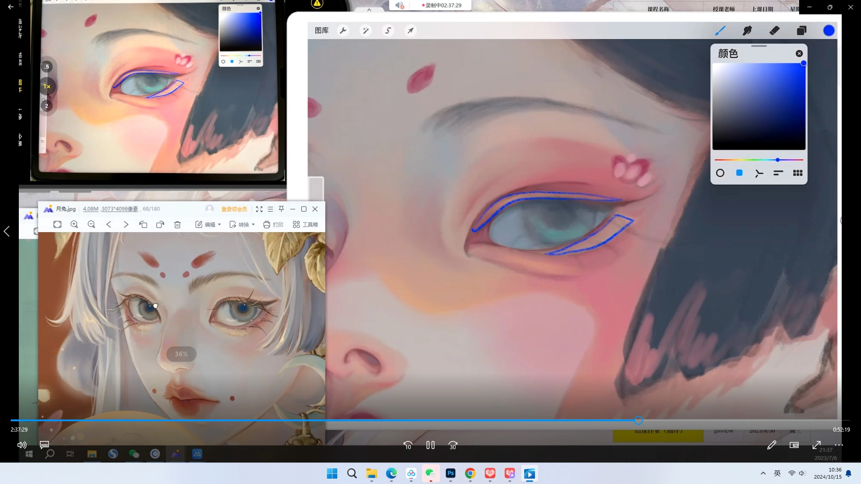Switch to palettes grid mode

(798, 173)
